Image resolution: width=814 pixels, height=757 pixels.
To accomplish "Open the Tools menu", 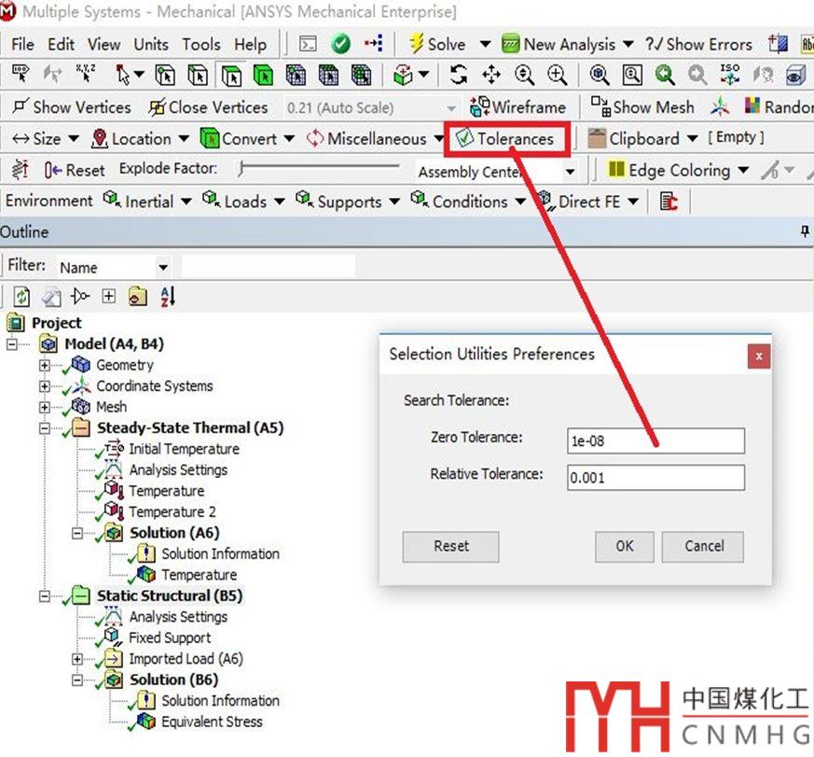I will click(200, 45).
